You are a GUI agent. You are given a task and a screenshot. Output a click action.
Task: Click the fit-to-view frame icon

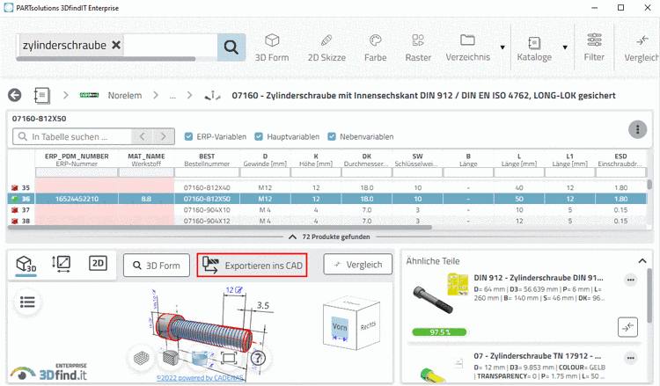[x=229, y=358]
